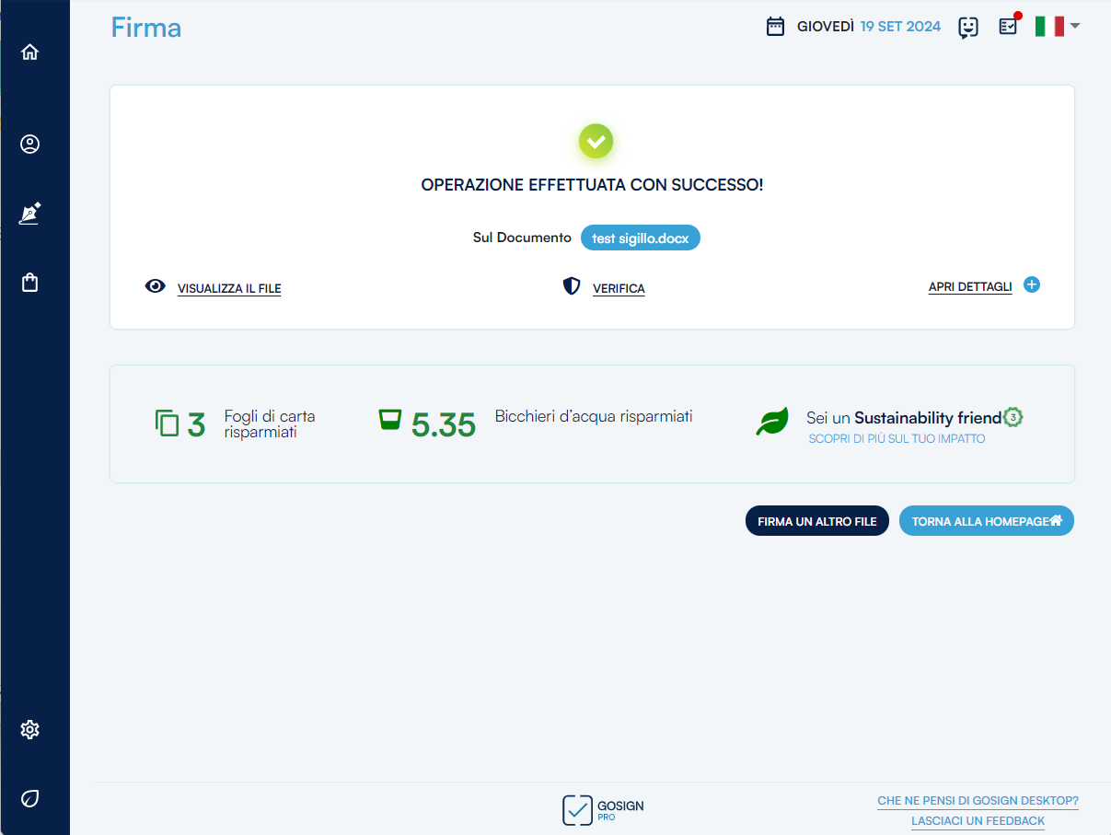Click the Visualizza il file link
Image resolution: width=1111 pixels, height=835 pixels.
(229, 289)
